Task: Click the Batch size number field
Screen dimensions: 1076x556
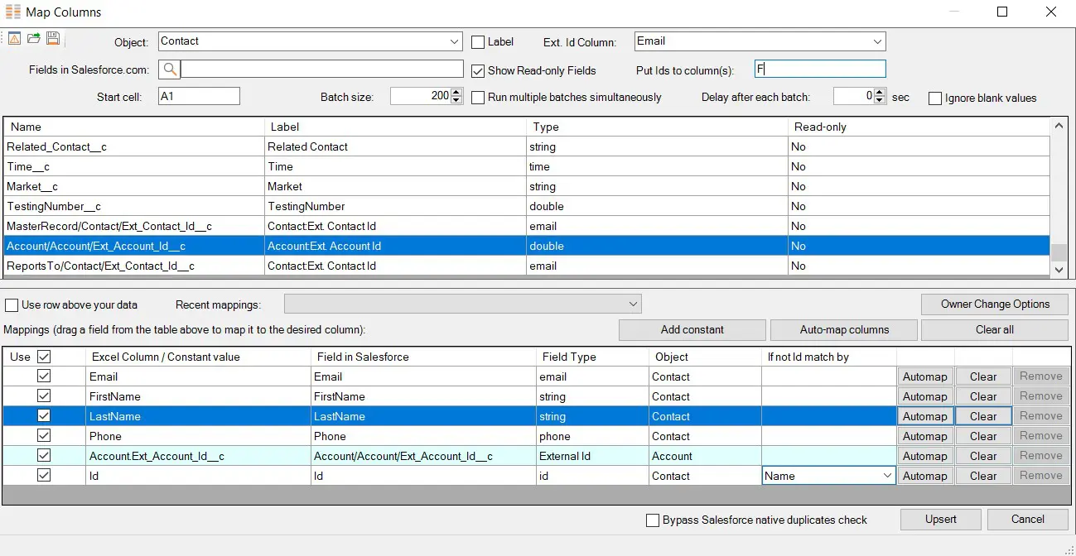Action: click(421, 96)
